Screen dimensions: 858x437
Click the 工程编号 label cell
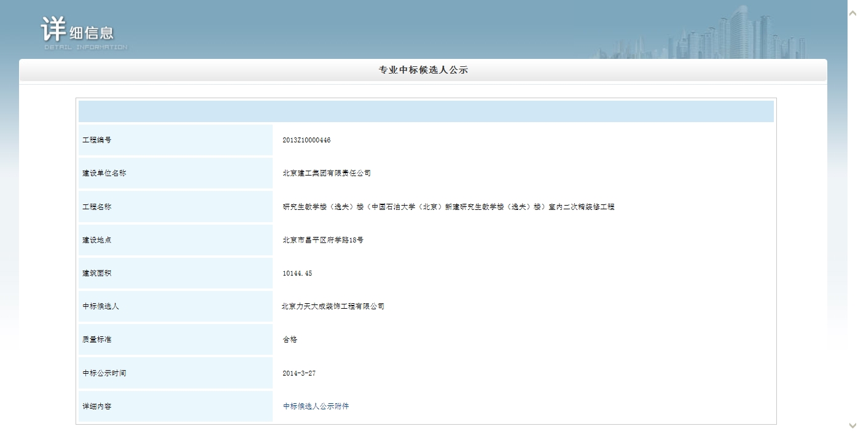(175, 140)
